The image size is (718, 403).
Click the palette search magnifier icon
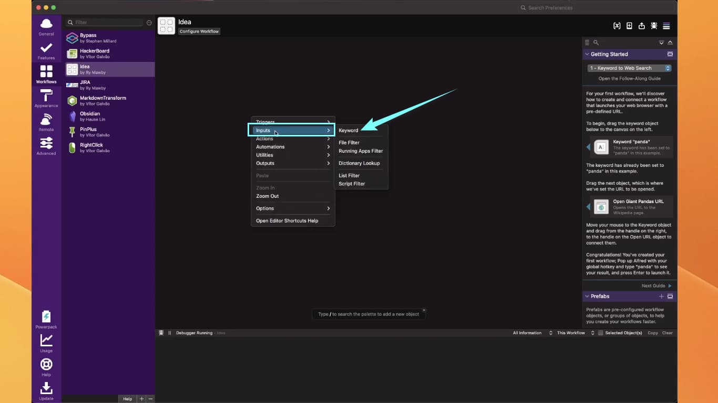tap(596, 43)
